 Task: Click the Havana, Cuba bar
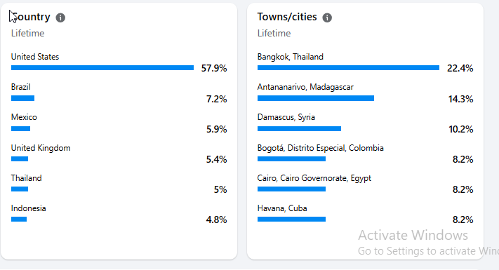coord(291,219)
